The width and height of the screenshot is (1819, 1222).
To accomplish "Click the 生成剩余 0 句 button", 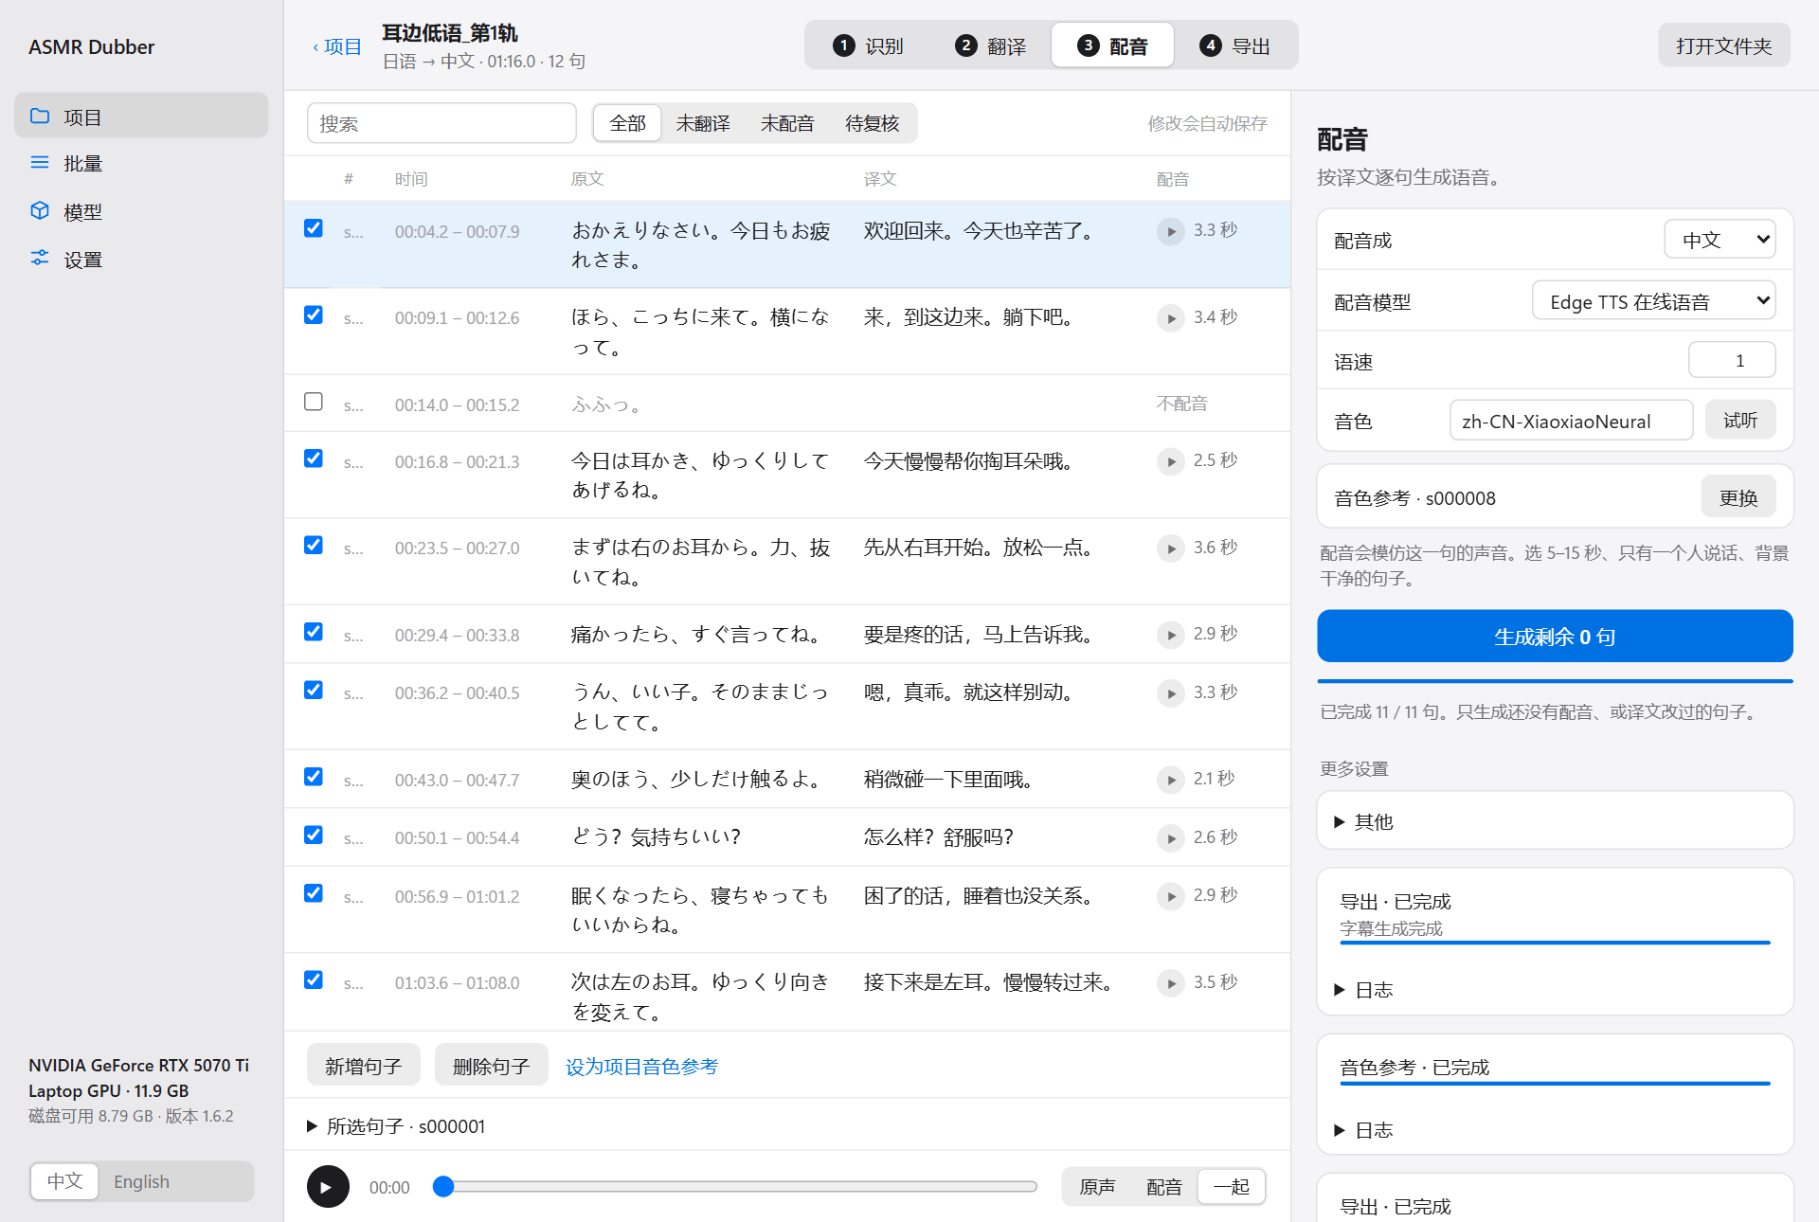I will tap(1555, 637).
